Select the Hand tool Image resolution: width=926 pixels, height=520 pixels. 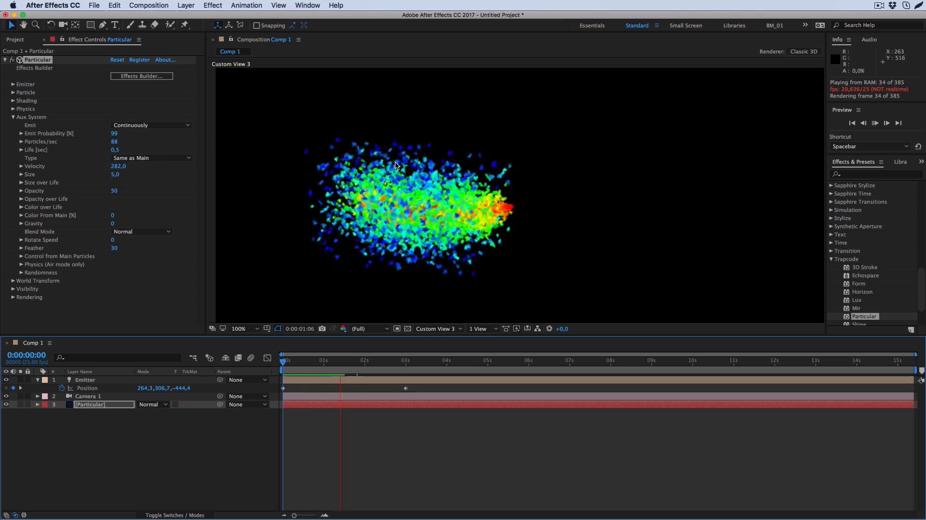point(23,25)
